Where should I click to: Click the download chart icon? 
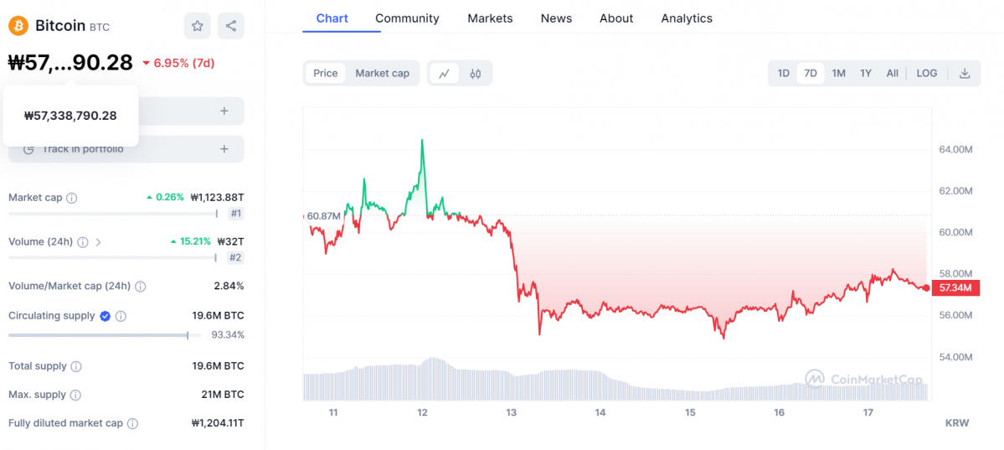pyautogui.click(x=965, y=74)
